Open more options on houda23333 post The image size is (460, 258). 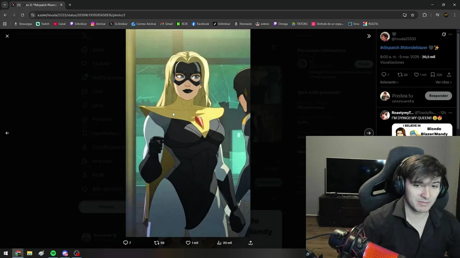point(450,34)
